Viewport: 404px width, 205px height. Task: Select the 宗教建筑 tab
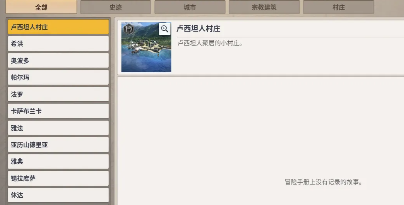pyautogui.click(x=264, y=7)
